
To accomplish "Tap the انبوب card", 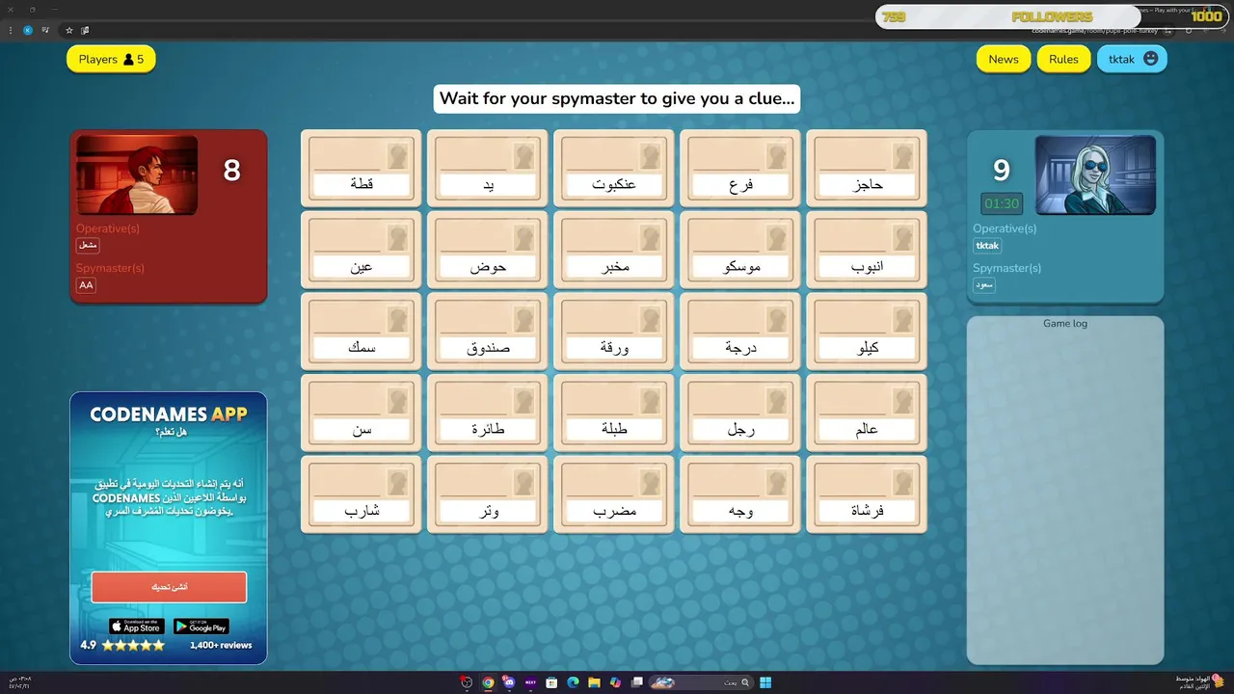I will point(867,251).
